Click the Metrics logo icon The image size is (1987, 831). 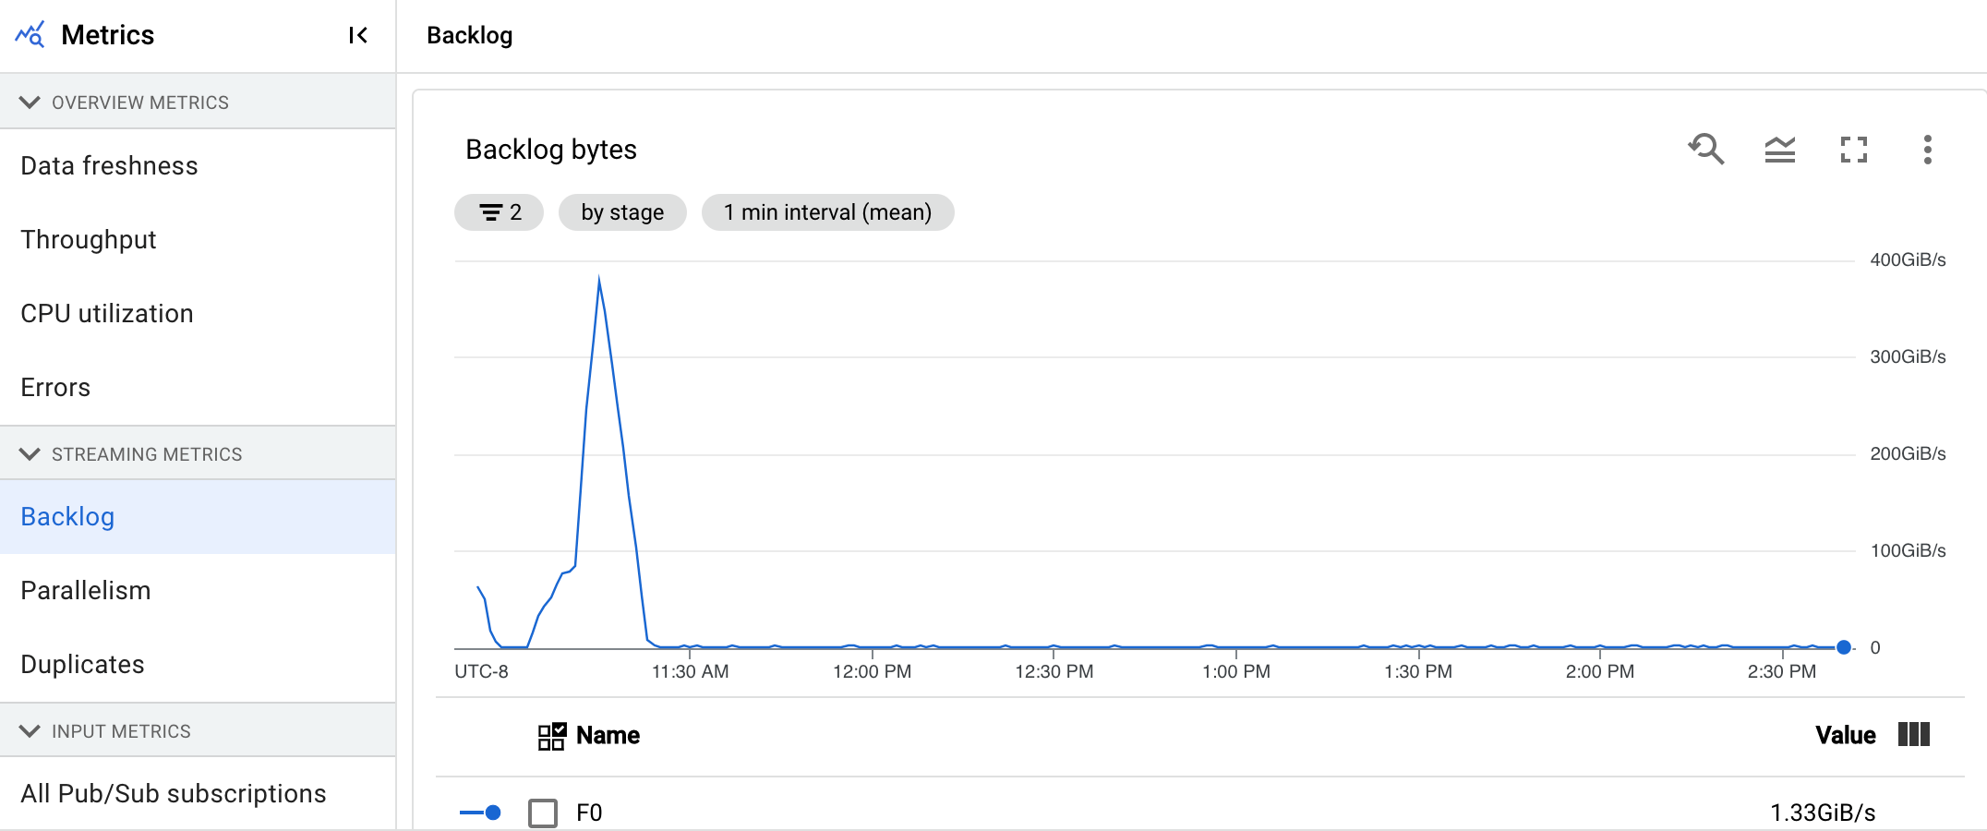[x=29, y=33]
